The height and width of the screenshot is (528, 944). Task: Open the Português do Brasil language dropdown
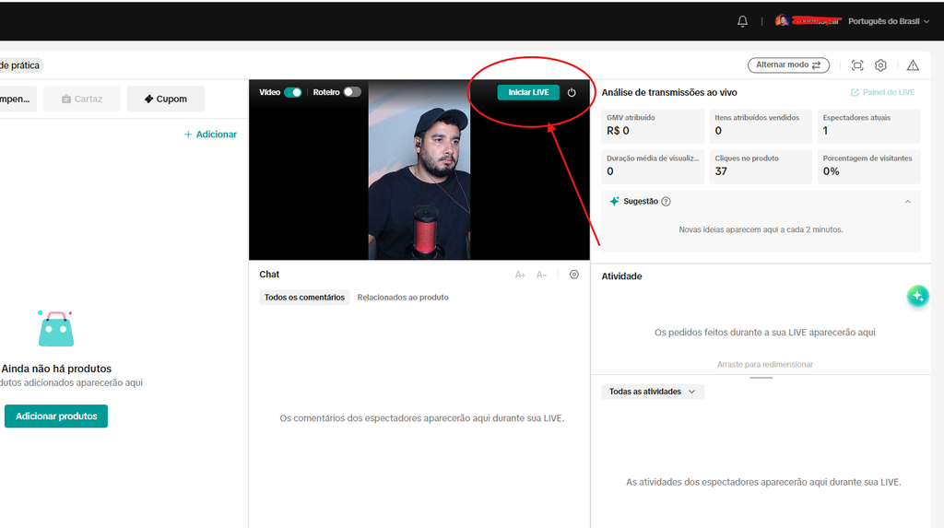889,21
